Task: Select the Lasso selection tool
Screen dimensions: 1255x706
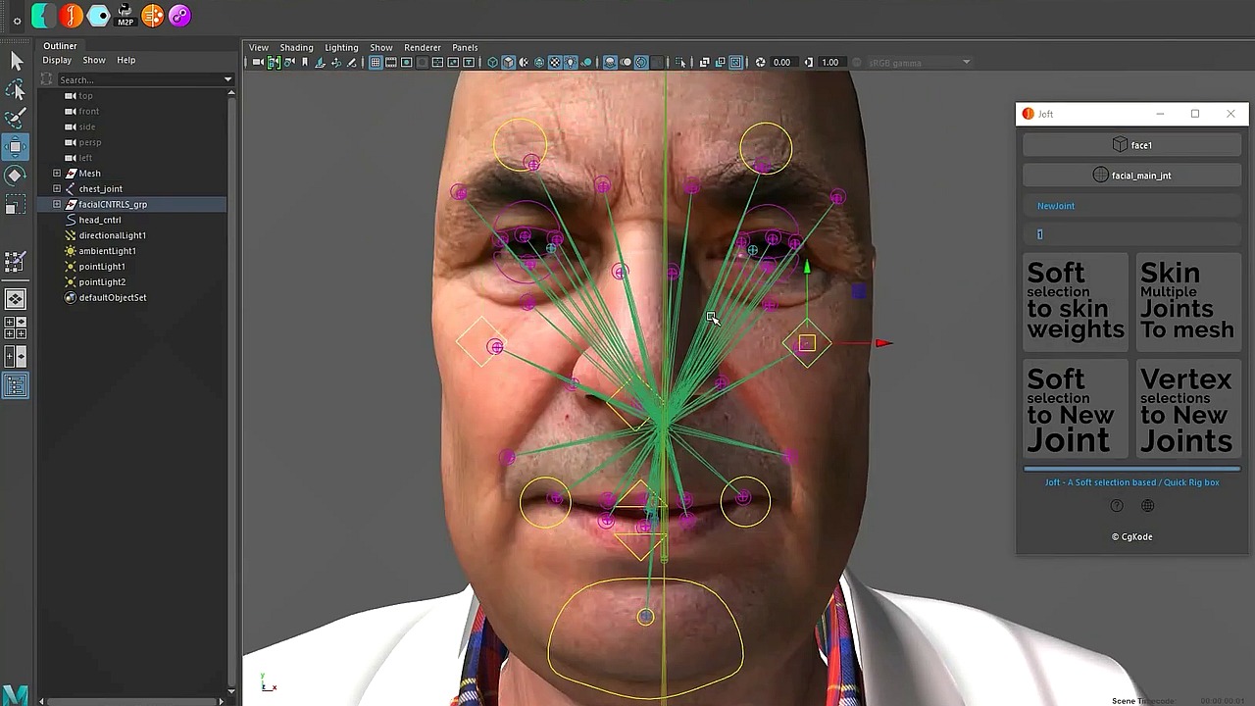Action: click(15, 89)
